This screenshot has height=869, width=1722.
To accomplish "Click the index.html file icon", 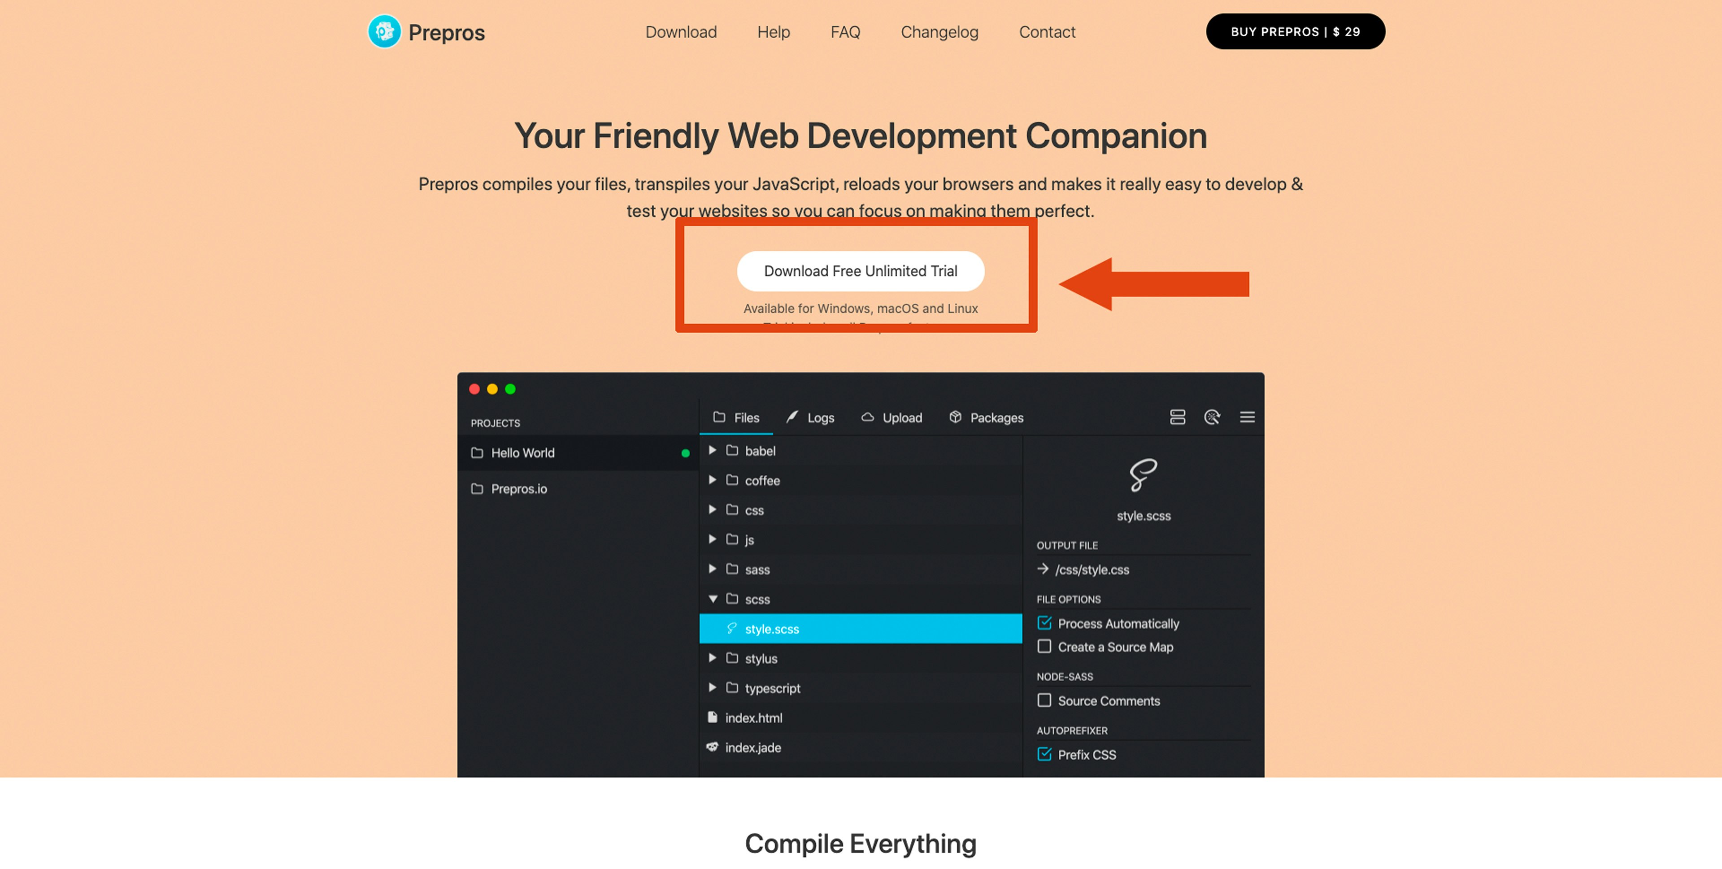I will pyautogui.click(x=712, y=717).
